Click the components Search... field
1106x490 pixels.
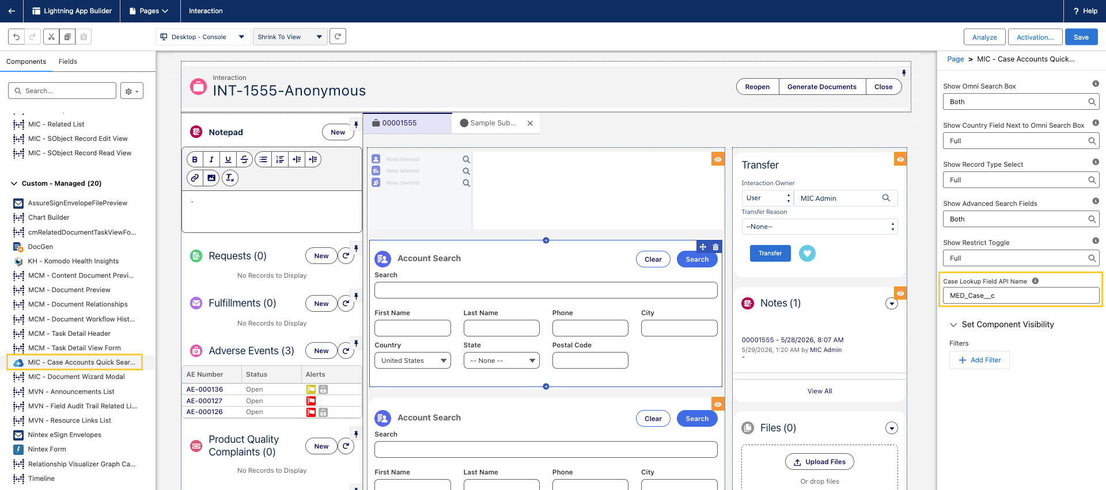point(62,91)
